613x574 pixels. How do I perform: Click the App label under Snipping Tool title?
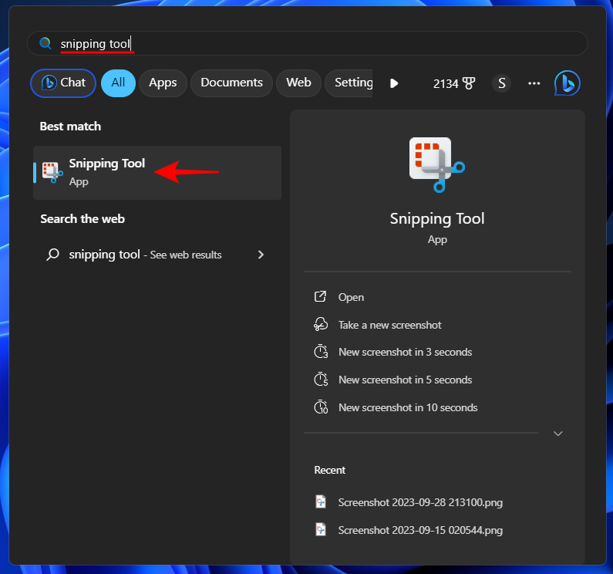pyautogui.click(x=437, y=239)
